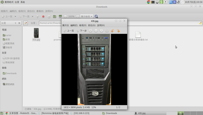The height and width of the screenshot is (115, 203).
Task: Open 書籤(B) menu in Downloads window
Action: click(x=40, y=11)
